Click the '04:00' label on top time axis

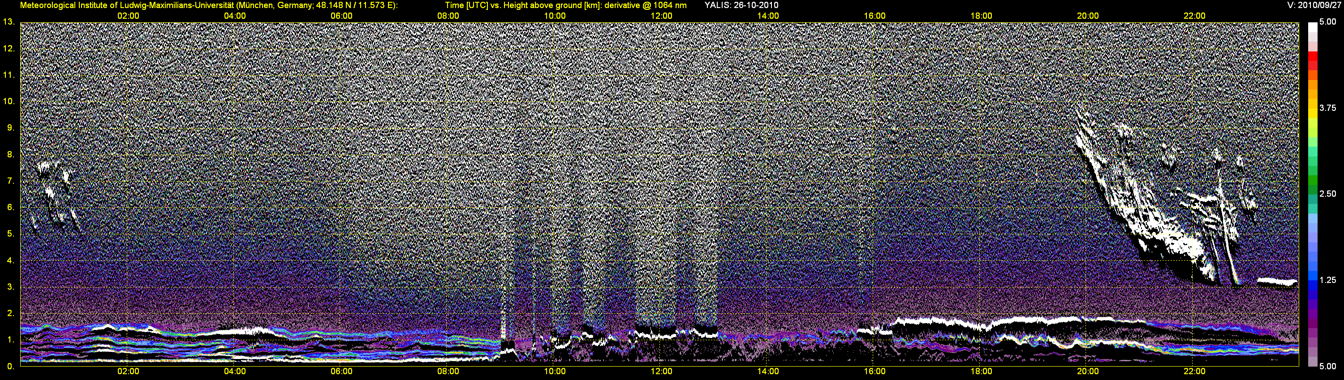pyautogui.click(x=235, y=16)
